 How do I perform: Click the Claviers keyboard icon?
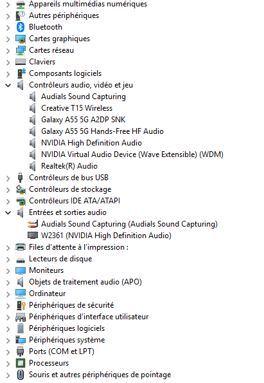[21, 62]
